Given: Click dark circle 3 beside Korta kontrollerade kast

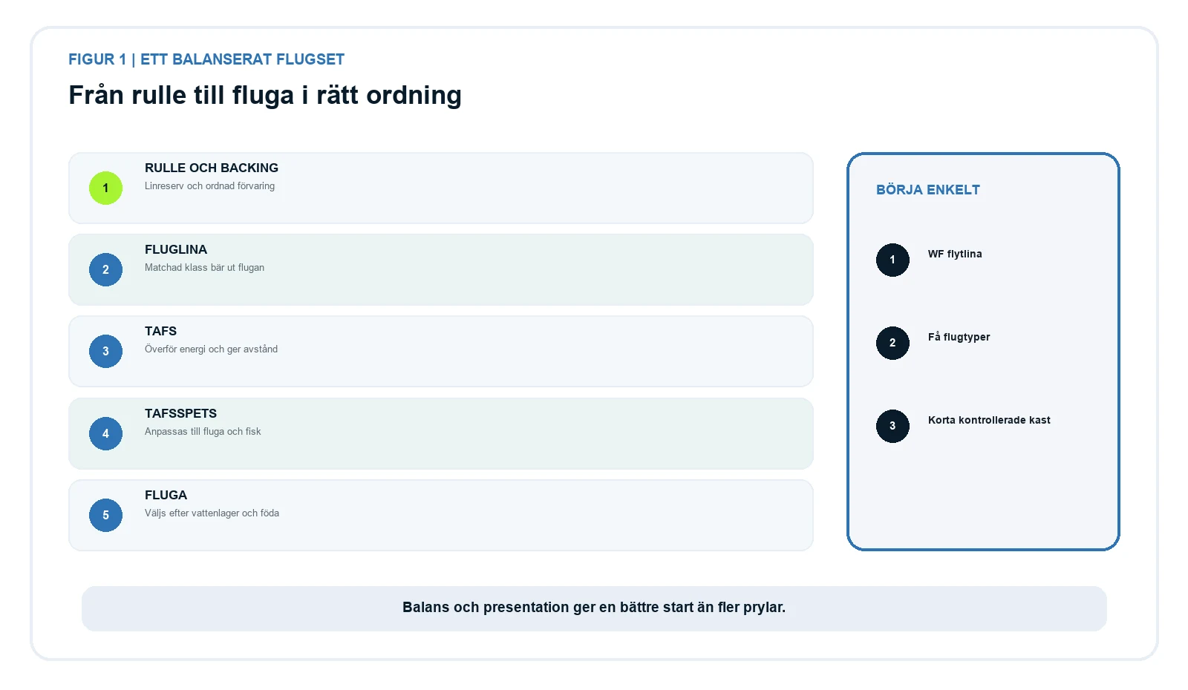Looking at the screenshot, I should (x=892, y=426).
